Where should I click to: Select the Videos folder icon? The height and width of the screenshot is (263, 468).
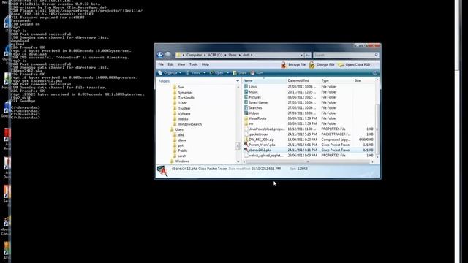click(246, 113)
